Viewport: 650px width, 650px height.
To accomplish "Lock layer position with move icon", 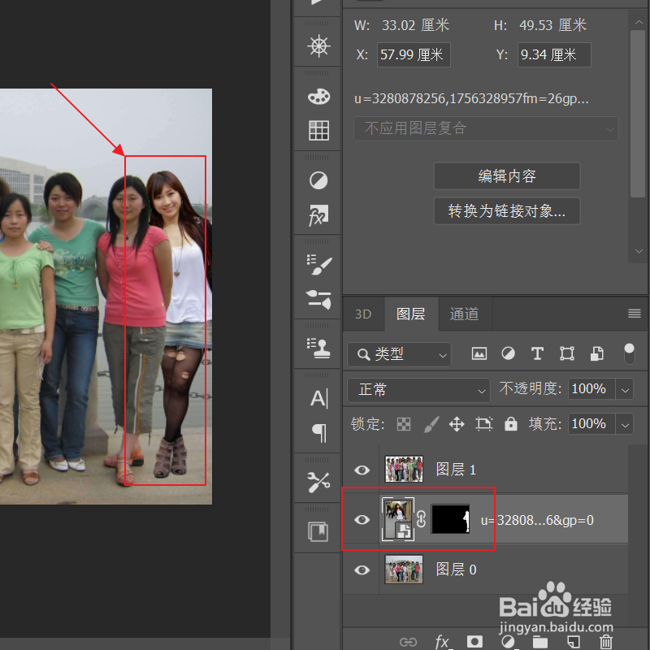I will 457,424.
